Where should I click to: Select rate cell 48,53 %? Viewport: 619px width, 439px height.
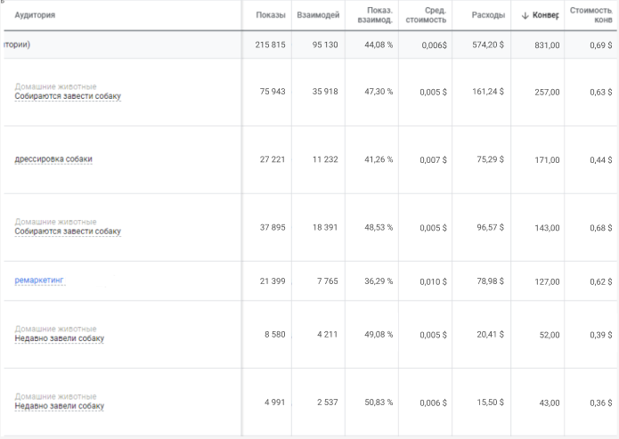pos(379,227)
